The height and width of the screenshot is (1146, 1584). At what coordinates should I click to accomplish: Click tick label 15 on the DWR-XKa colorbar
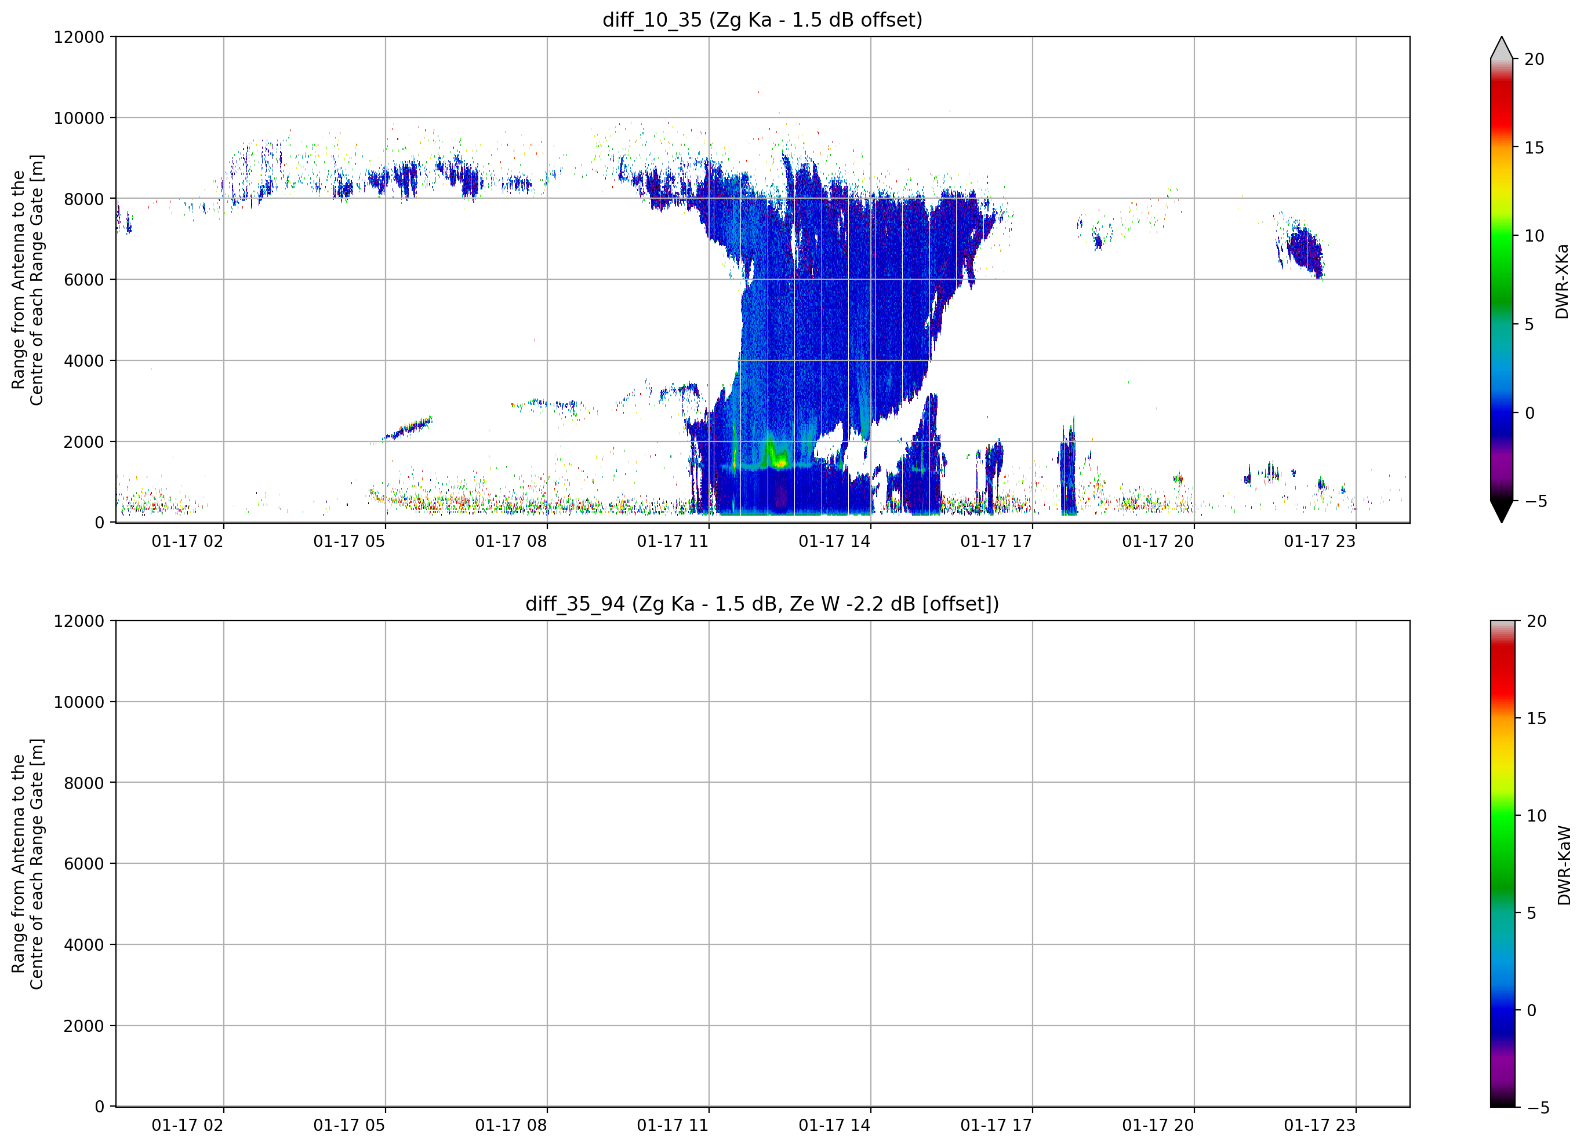click(1534, 148)
